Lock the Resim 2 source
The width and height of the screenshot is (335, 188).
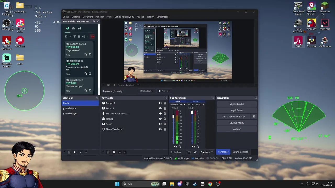click(165, 108)
